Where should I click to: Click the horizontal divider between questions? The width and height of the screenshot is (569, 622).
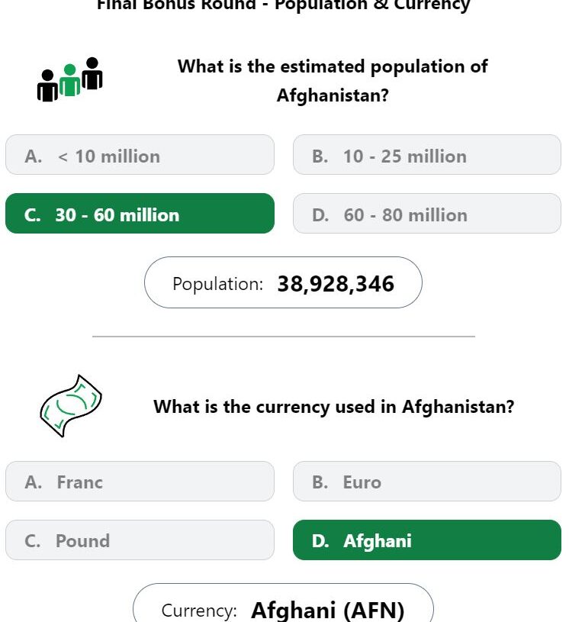(x=284, y=337)
